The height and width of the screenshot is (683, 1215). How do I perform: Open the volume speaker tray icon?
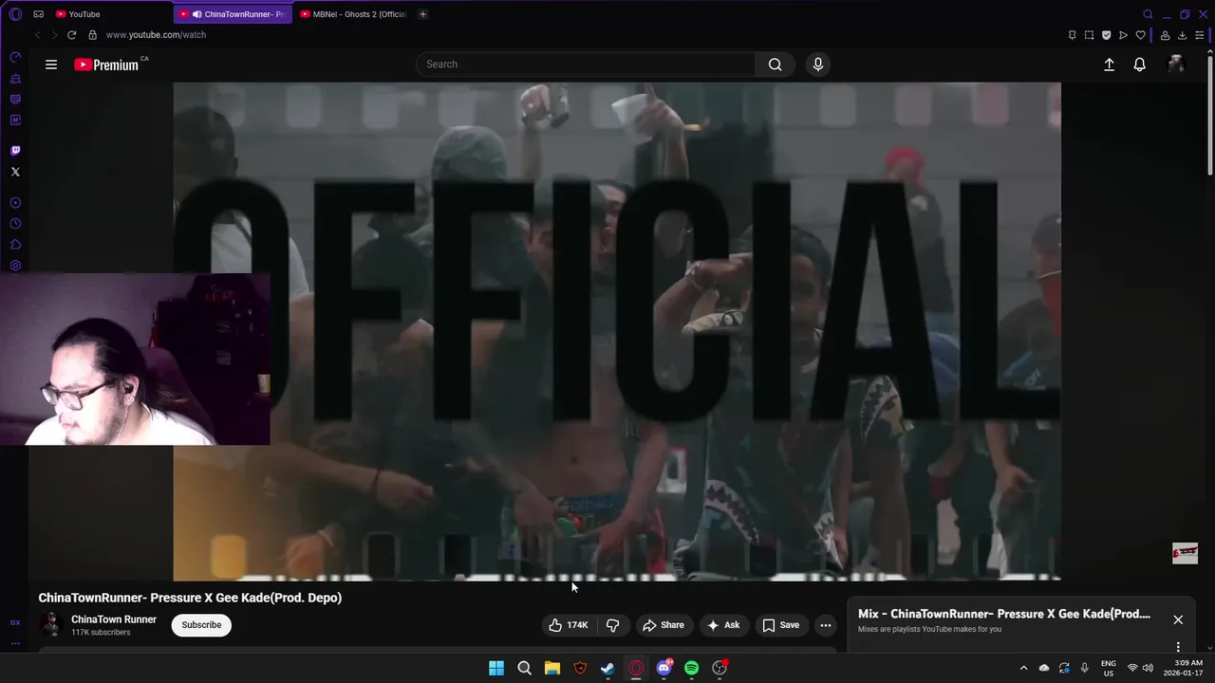coord(1149,668)
